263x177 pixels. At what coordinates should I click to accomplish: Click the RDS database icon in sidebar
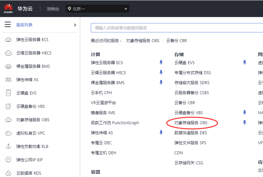click(x=8, y=173)
